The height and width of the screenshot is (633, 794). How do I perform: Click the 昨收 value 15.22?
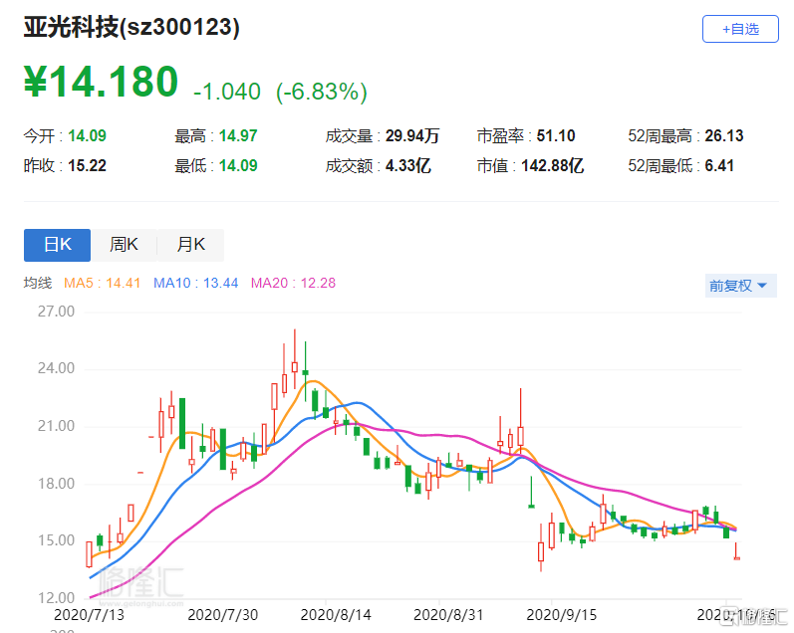87,165
